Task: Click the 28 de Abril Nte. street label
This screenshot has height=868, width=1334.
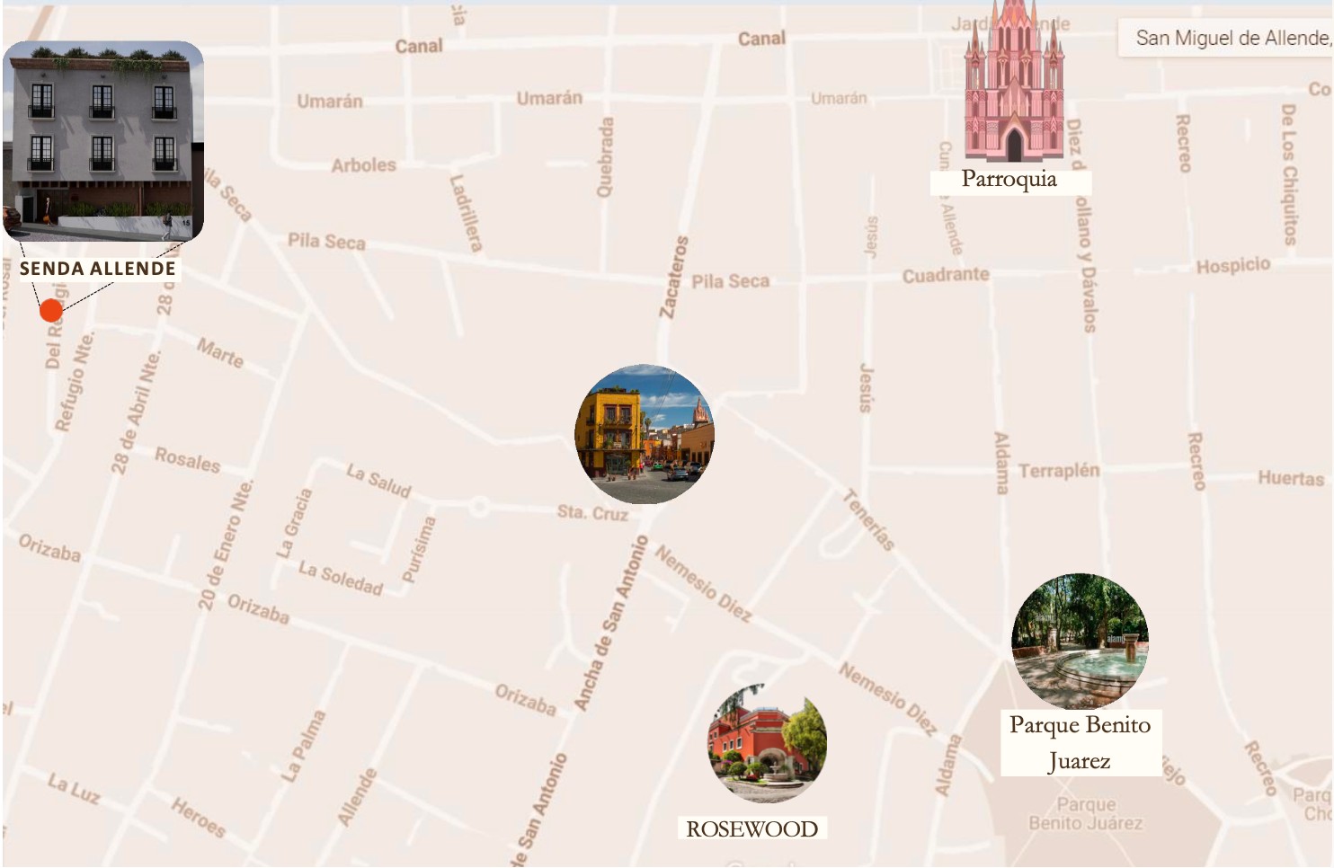Action: [x=137, y=412]
